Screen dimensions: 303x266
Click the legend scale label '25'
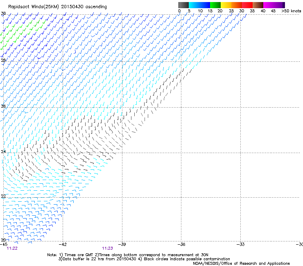pos(231,11)
